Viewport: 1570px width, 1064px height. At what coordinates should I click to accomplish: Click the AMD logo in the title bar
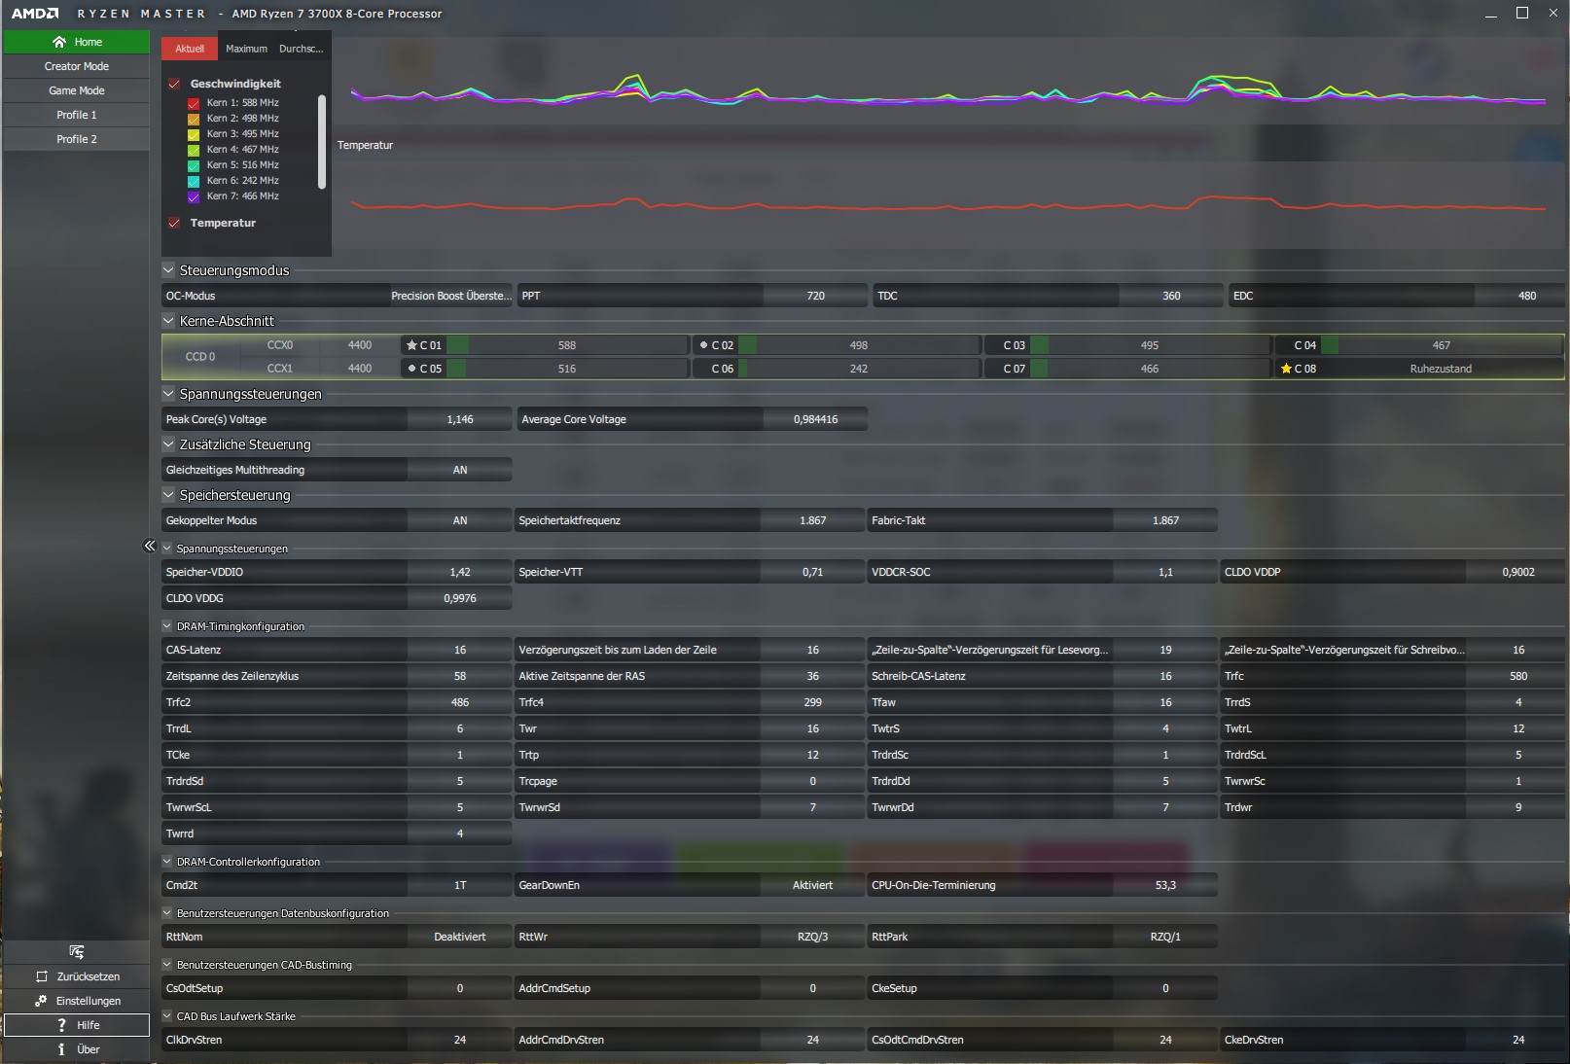coord(35,14)
